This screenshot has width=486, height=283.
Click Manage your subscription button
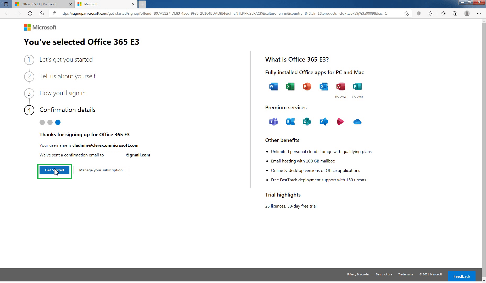[101, 170]
